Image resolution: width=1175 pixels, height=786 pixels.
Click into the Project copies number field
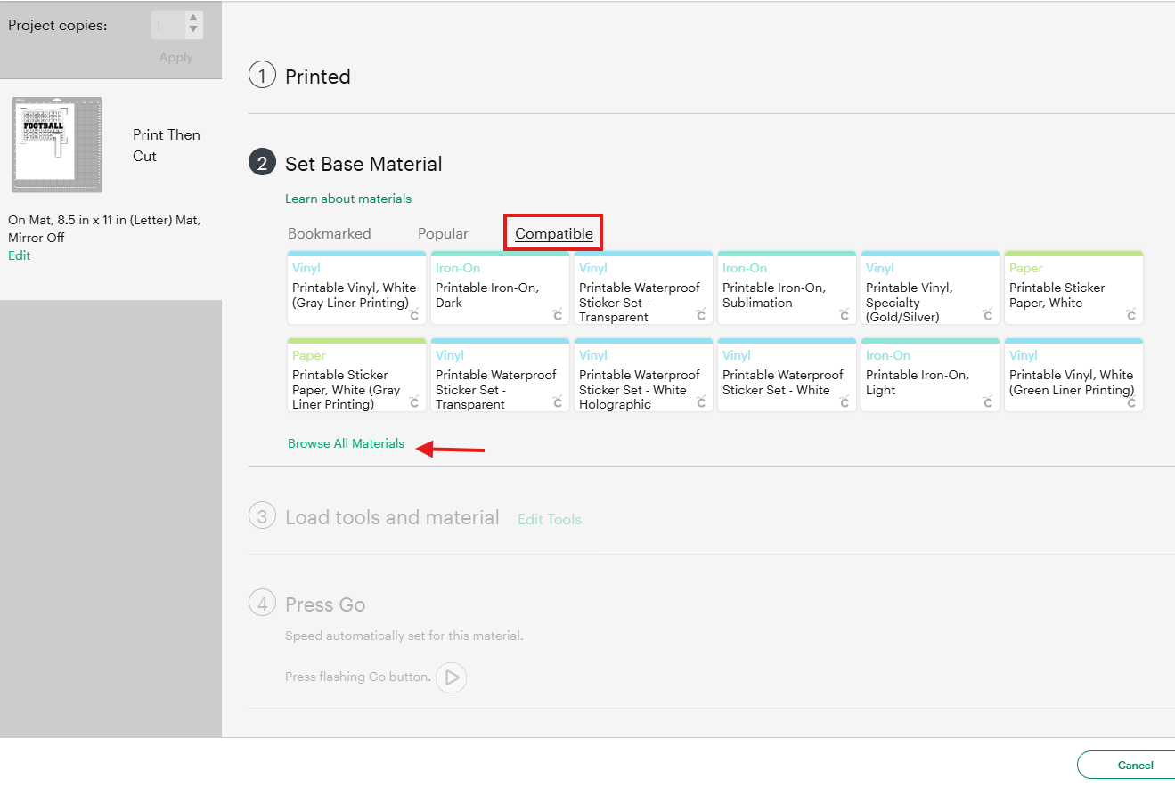(168, 26)
